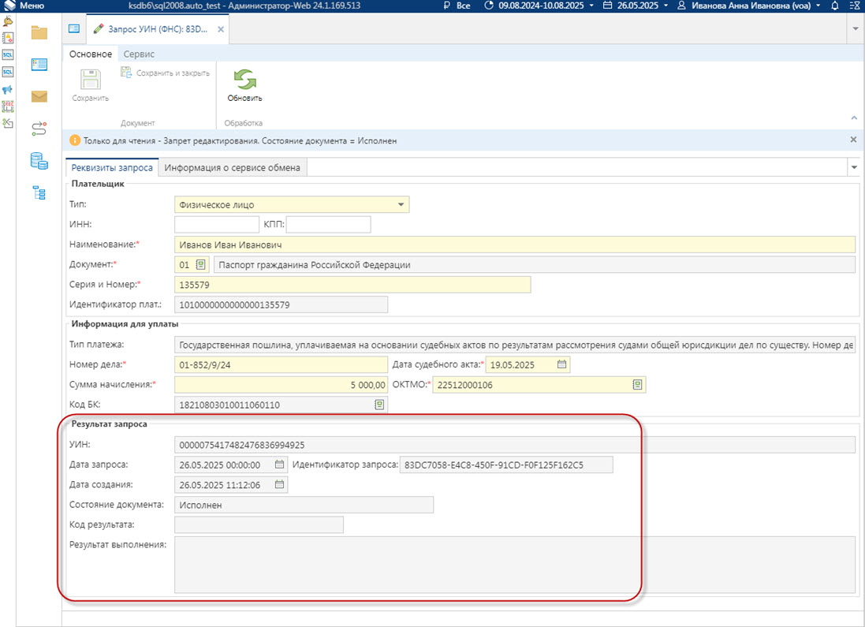Viewport: 865px width, 627px height.
Task: Open the hierarchy tree icon in sidebar
Action: click(39, 192)
